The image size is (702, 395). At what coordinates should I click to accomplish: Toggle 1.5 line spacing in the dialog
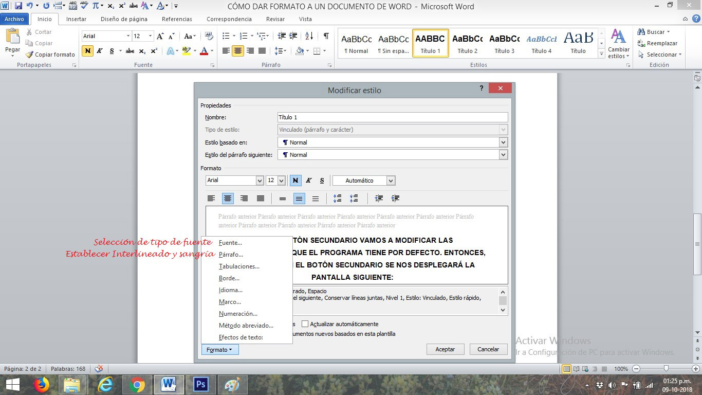[x=299, y=199]
